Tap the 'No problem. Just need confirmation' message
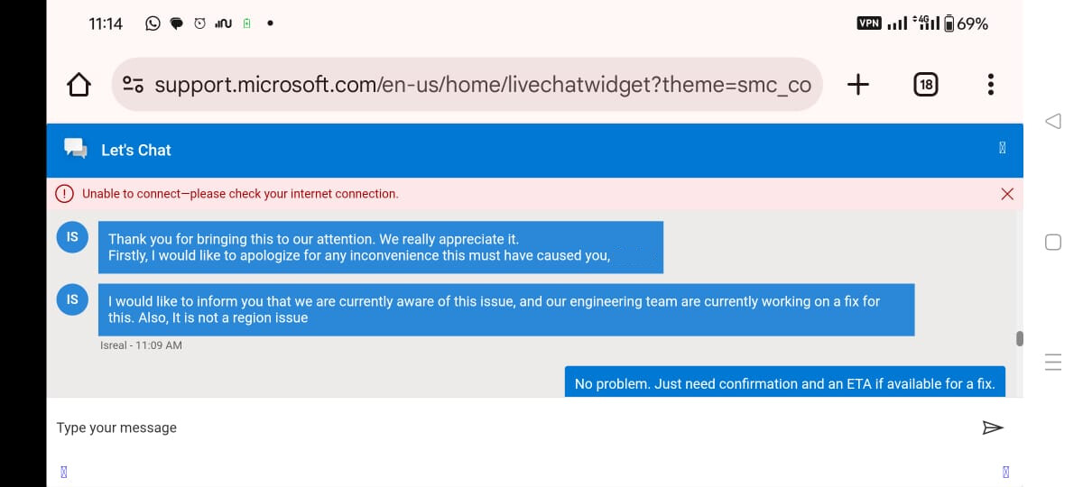Image resolution: width=1083 pixels, height=487 pixels. (784, 383)
